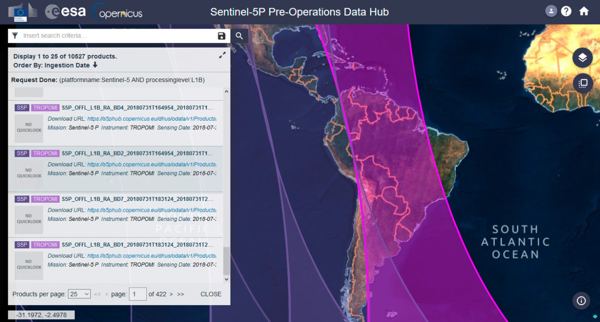Image resolution: width=600 pixels, height=322 pixels.
Task: Open the layers switcher on the map
Action: coord(582,58)
